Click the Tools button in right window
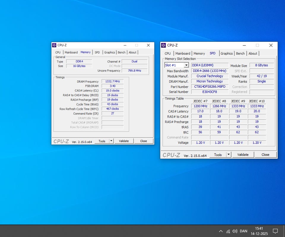285x237 pixels. click(218, 155)
